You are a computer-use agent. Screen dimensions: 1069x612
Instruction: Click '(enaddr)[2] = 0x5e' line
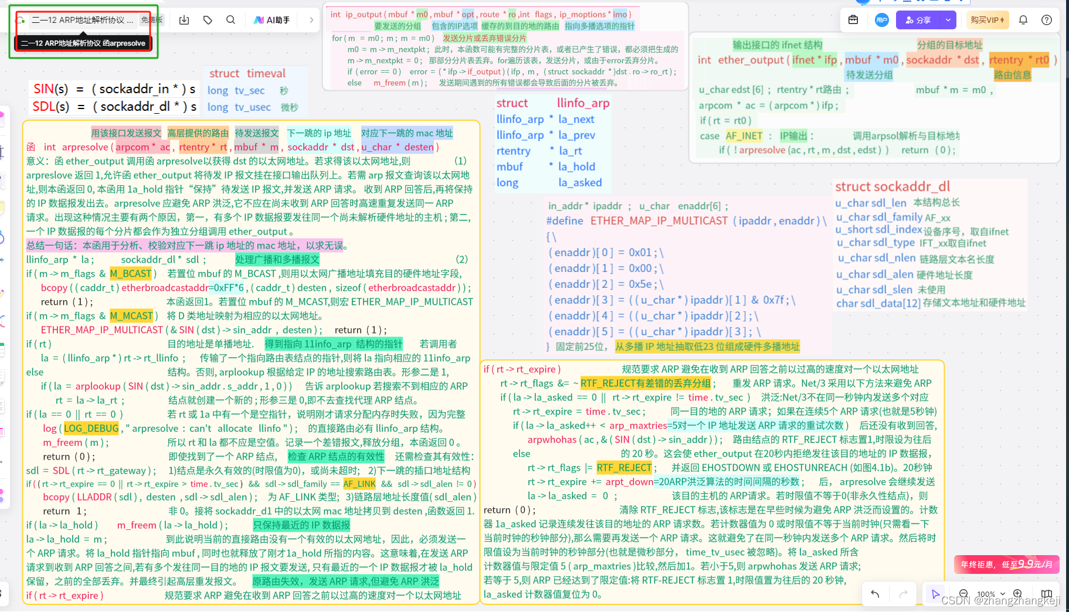click(606, 284)
